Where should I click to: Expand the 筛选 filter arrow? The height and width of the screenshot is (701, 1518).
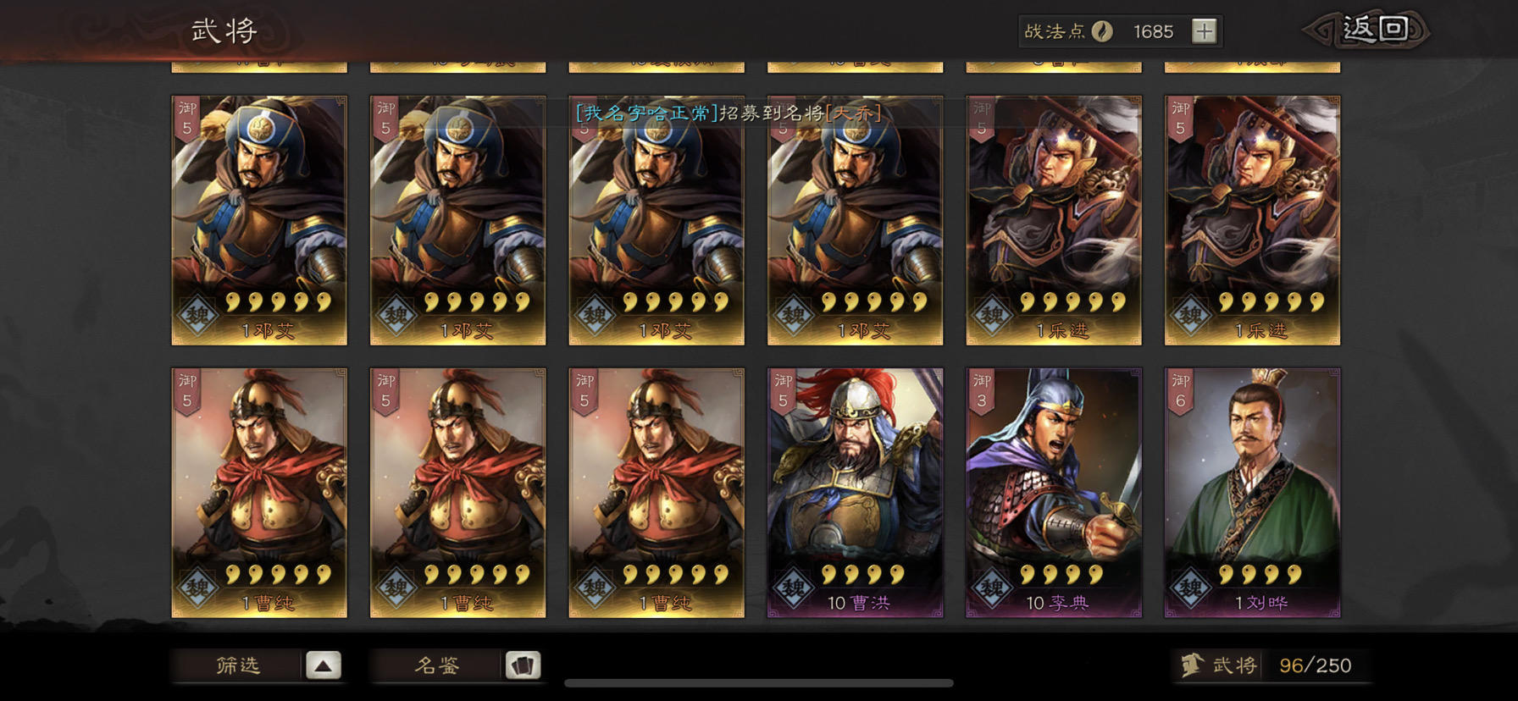point(323,665)
